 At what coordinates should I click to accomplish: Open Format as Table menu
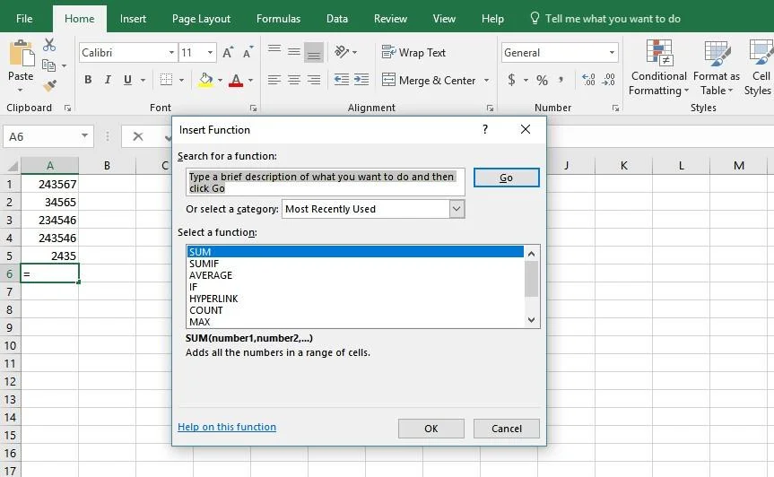click(717, 67)
